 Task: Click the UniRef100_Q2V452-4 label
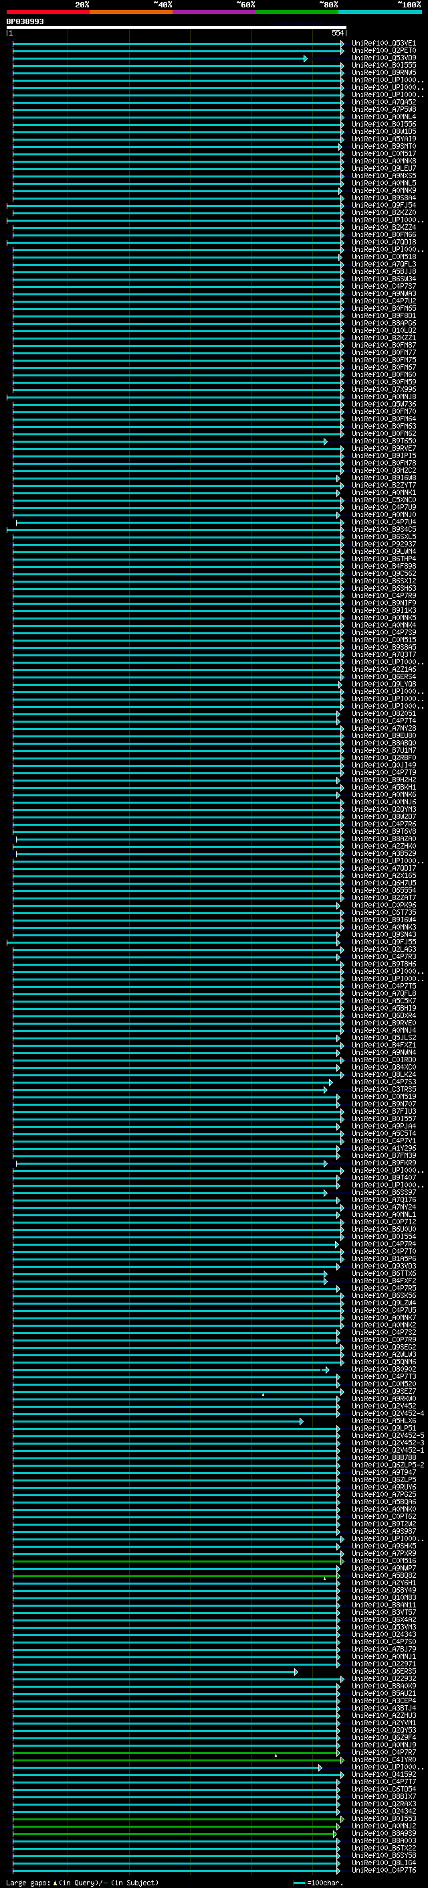point(388,1413)
